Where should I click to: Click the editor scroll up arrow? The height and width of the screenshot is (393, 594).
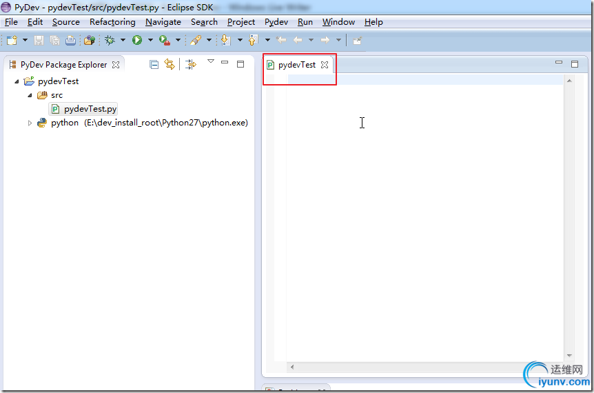pos(569,81)
